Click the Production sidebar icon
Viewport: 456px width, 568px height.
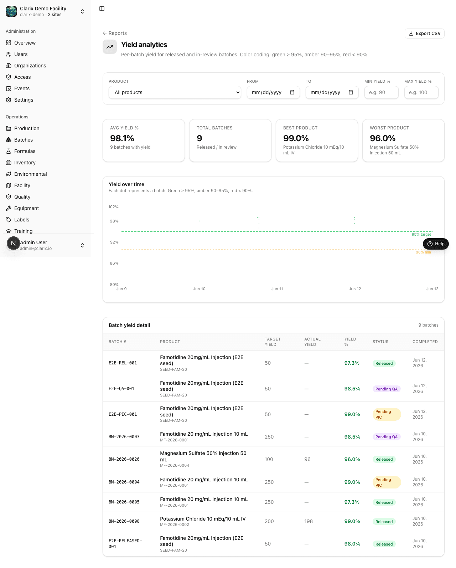tap(9, 128)
